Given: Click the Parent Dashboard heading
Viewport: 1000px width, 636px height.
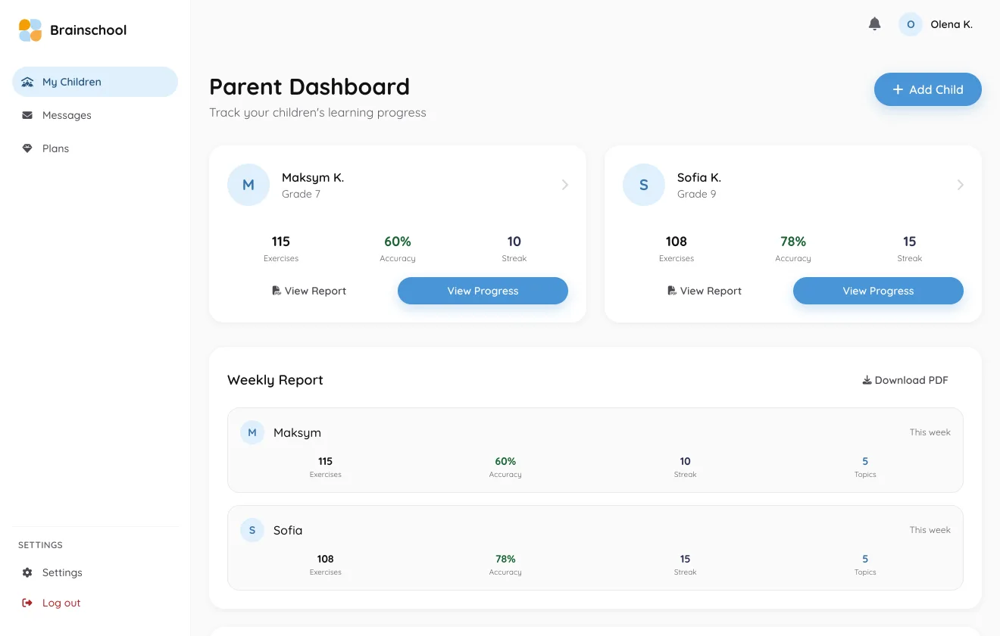Looking at the screenshot, I should 309,86.
